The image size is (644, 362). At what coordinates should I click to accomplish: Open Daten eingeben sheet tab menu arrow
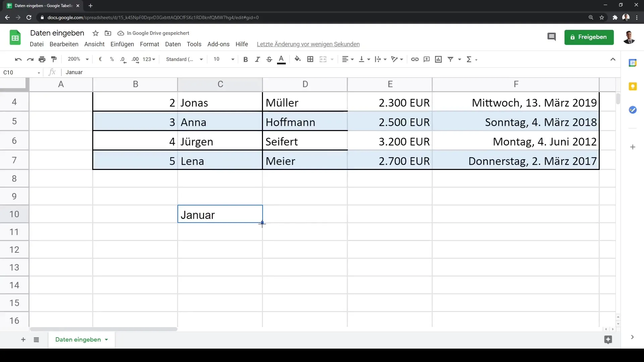click(x=106, y=340)
